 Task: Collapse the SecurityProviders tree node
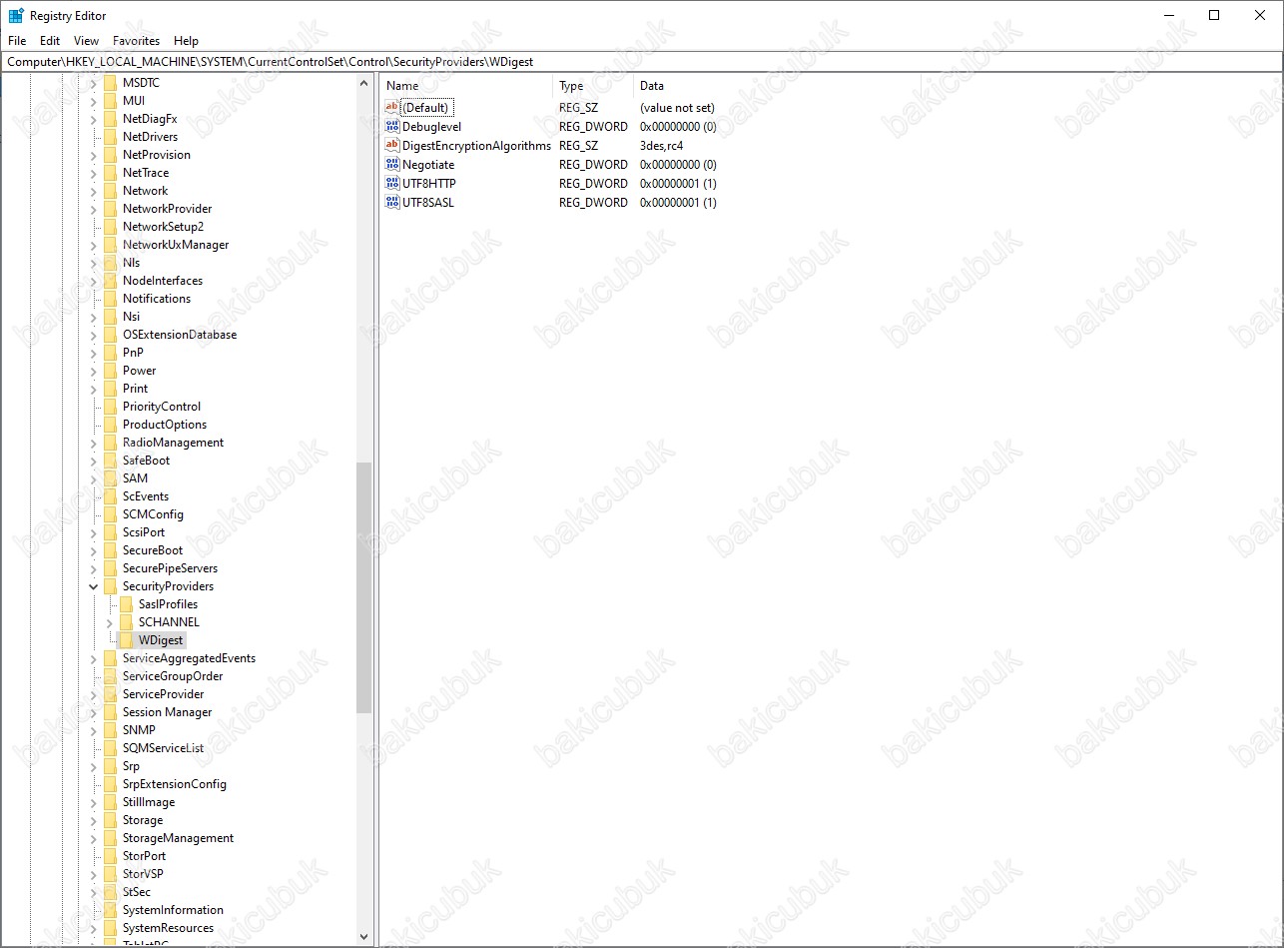click(94, 586)
